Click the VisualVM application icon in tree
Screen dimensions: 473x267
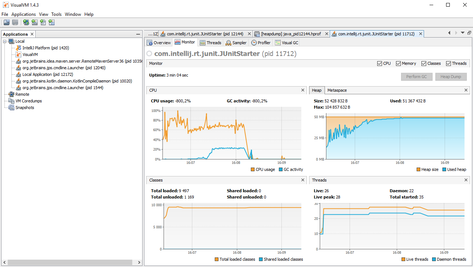click(x=18, y=55)
